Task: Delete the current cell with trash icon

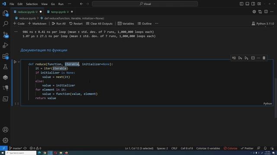Action: coord(264,58)
